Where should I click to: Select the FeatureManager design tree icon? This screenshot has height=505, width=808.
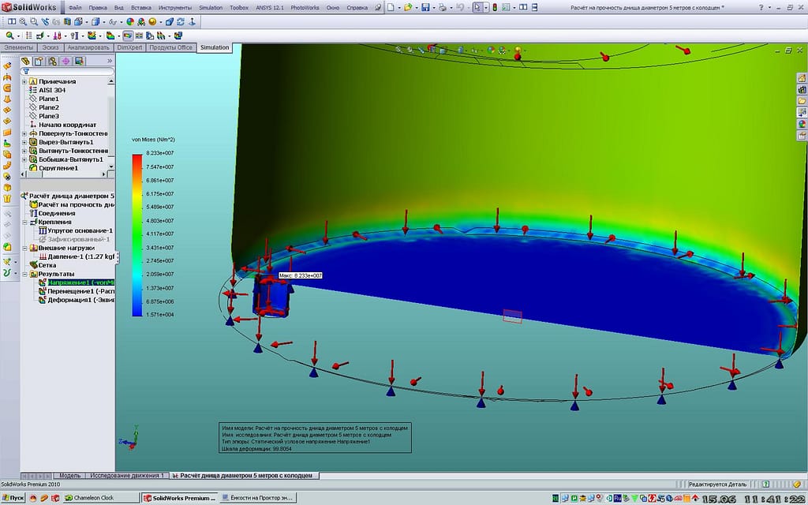pyautogui.click(x=25, y=62)
